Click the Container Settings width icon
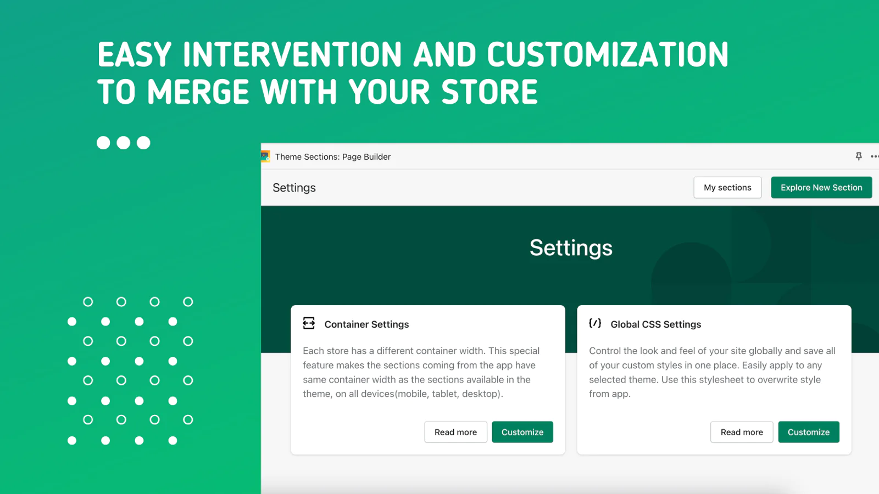 click(309, 323)
